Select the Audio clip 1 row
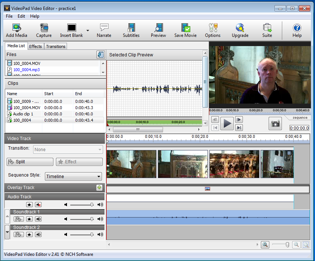 pyautogui.click(x=54, y=114)
